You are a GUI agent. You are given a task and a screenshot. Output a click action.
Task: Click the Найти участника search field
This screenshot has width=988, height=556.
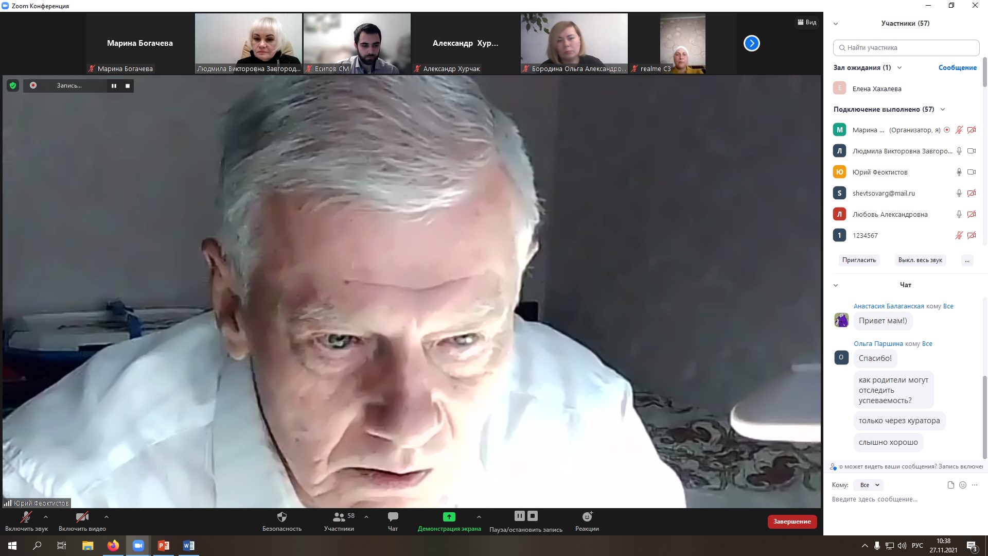pyautogui.click(x=906, y=48)
